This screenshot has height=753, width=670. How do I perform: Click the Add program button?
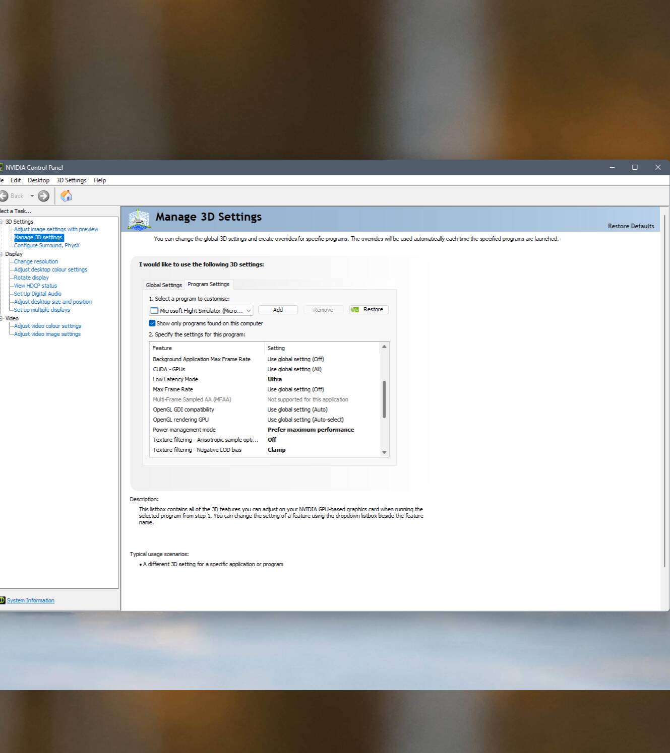click(x=278, y=310)
